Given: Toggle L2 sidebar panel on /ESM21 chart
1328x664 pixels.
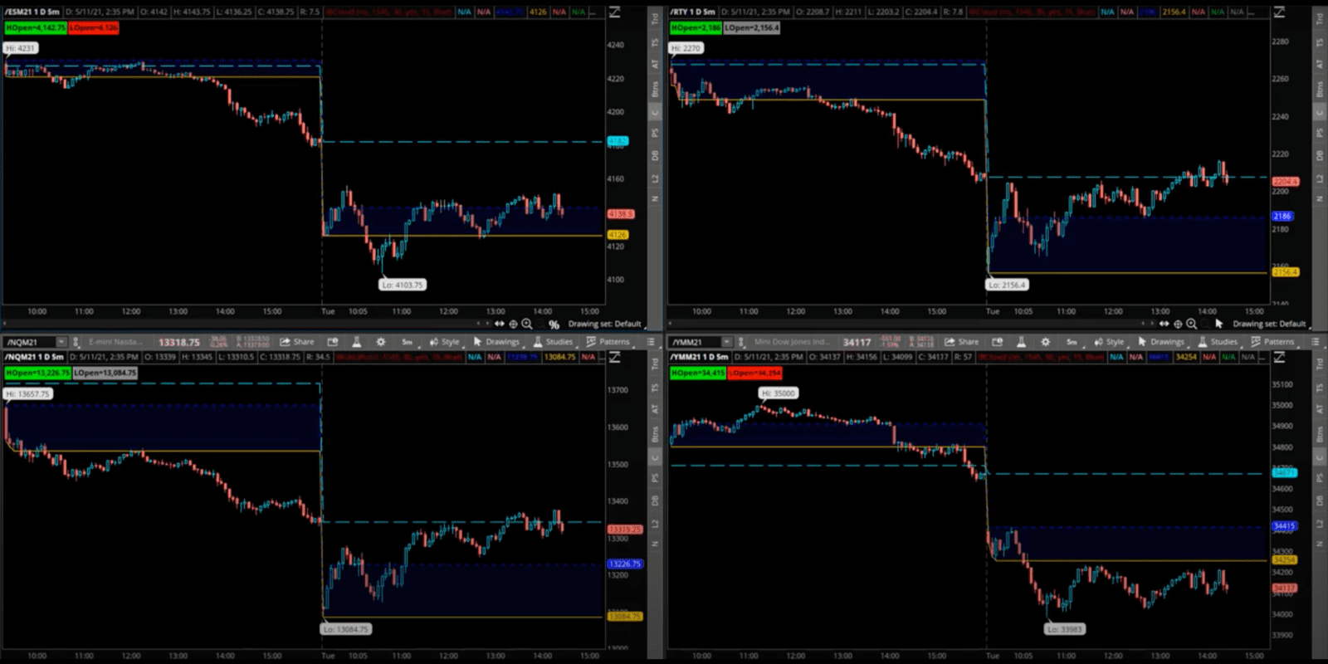Looking at the screenshot, I should [x=655, y=178].
